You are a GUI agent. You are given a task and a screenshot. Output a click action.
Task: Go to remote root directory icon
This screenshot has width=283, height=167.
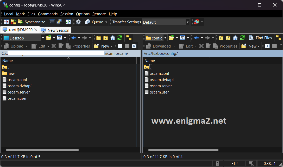click(228, 38)
